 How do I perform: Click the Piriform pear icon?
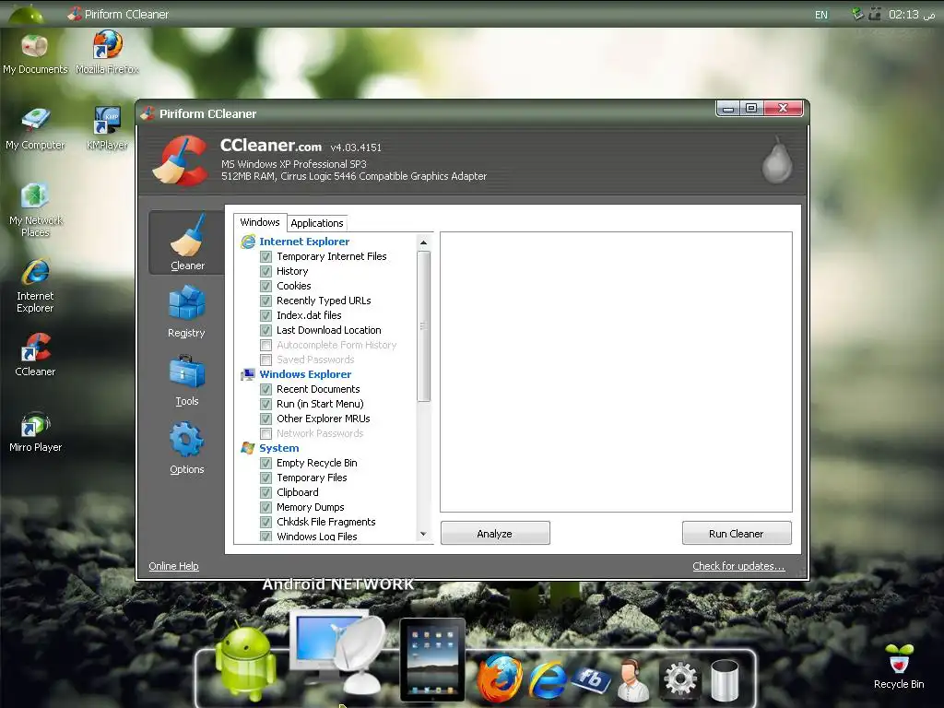[777, 160]
